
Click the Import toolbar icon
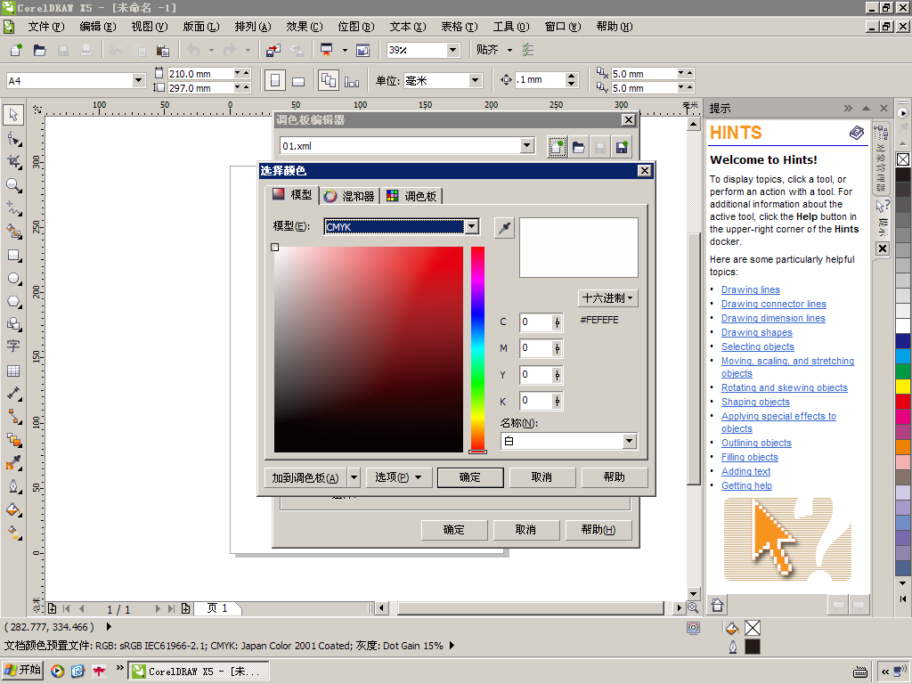tap(273, 51)
